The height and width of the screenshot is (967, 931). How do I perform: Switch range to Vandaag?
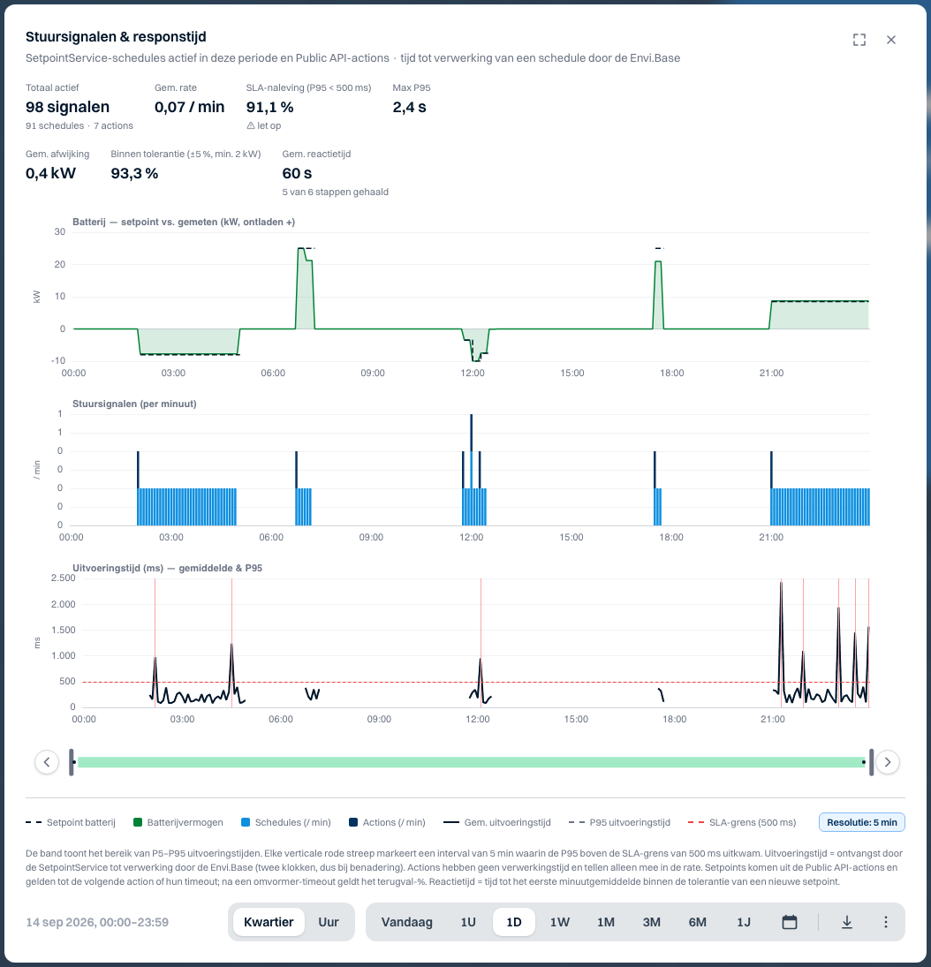pos(406,922)
